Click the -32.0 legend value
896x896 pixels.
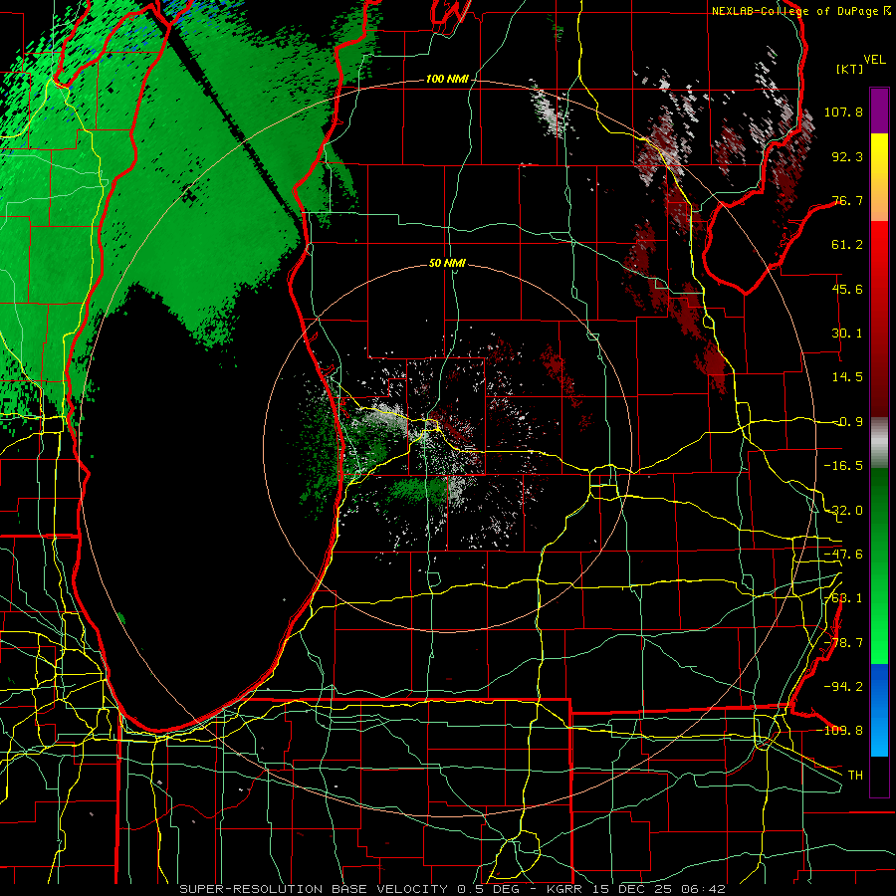(843, 511)
